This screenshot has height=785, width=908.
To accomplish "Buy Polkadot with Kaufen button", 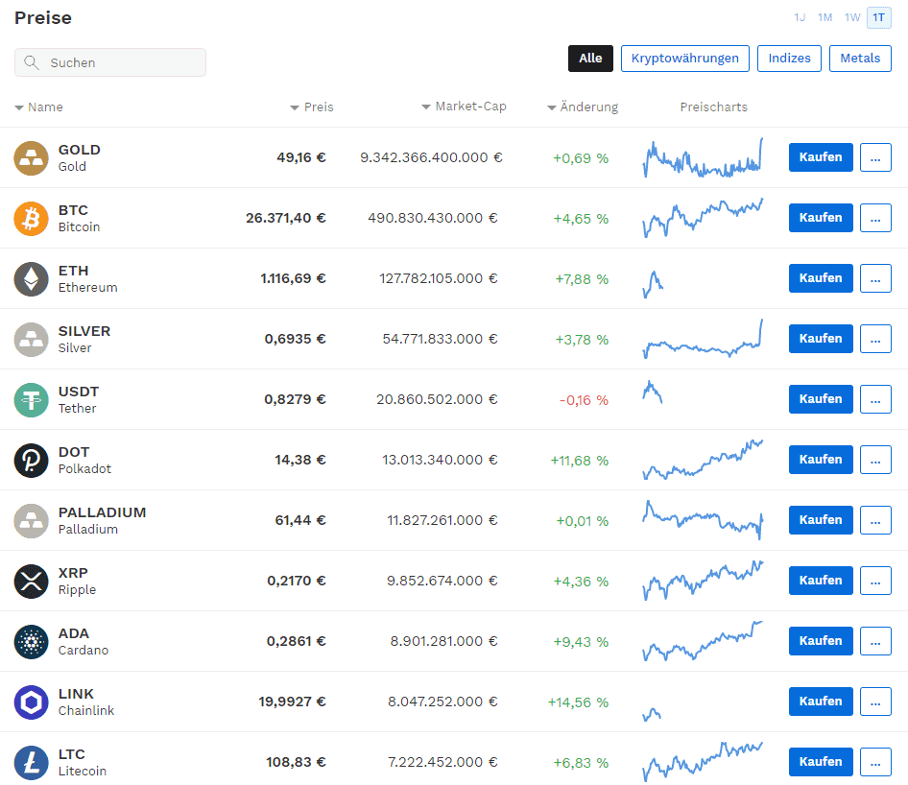I will point(821,460).
